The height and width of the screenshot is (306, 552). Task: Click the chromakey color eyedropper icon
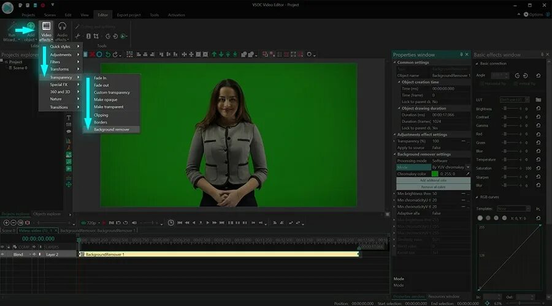[468, 174]
